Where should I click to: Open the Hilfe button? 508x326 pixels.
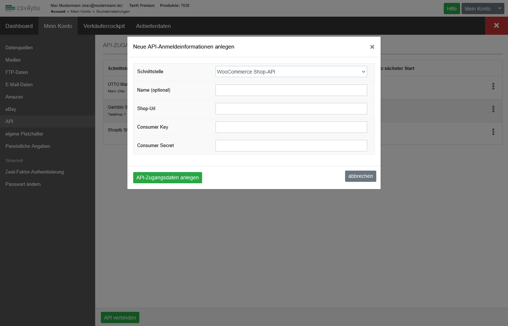pos(451,9)
